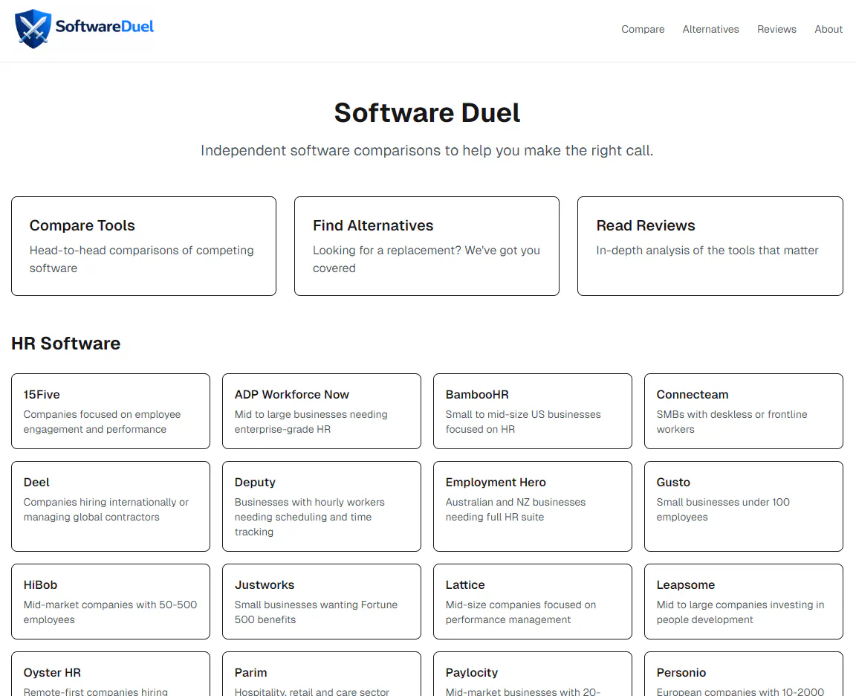Open the ADP Workforce Now card

click(x=322, y=411)
